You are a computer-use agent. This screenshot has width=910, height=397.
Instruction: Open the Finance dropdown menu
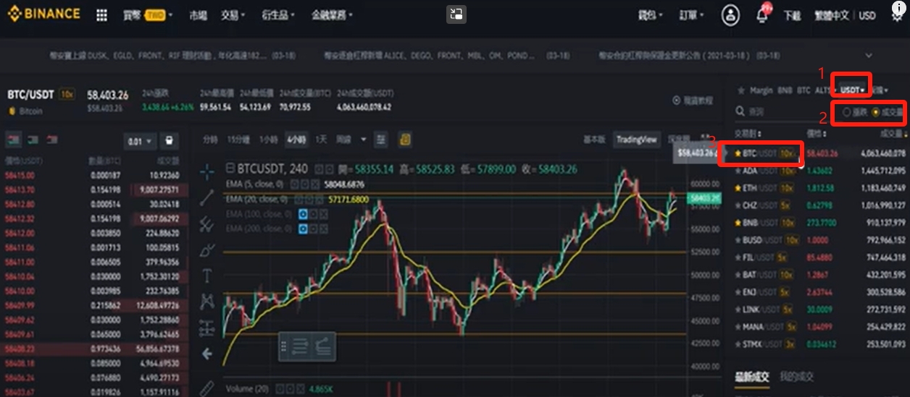(x=332, y=15)
